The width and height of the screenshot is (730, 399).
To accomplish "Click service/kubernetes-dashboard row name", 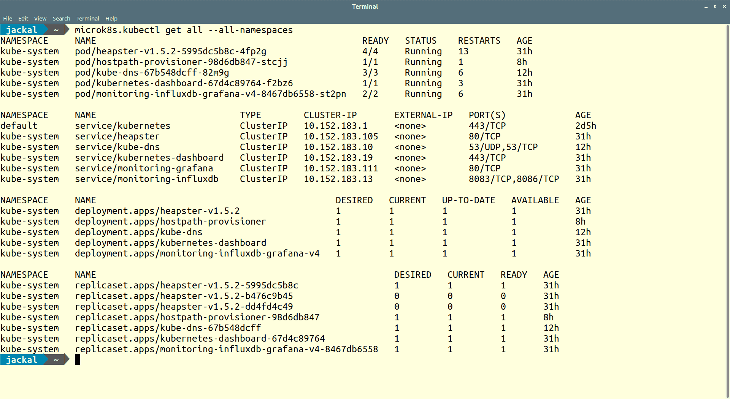I will [x=149, y=158].
